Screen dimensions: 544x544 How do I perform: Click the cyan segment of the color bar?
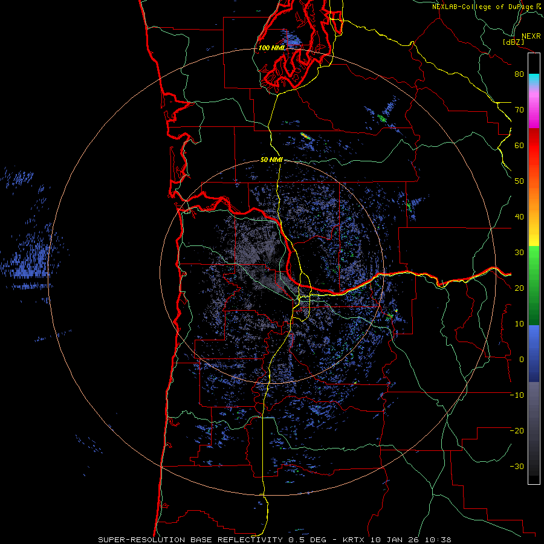point(534,79)
